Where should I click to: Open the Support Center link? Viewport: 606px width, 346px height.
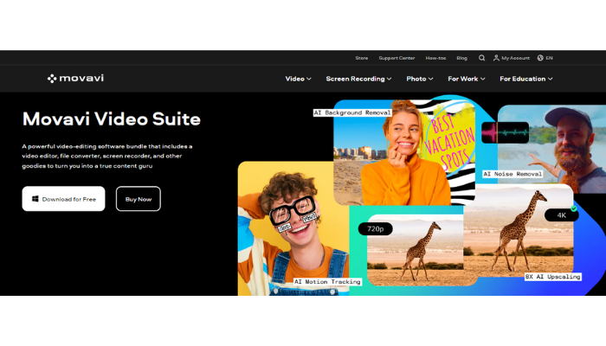(396, 58)
